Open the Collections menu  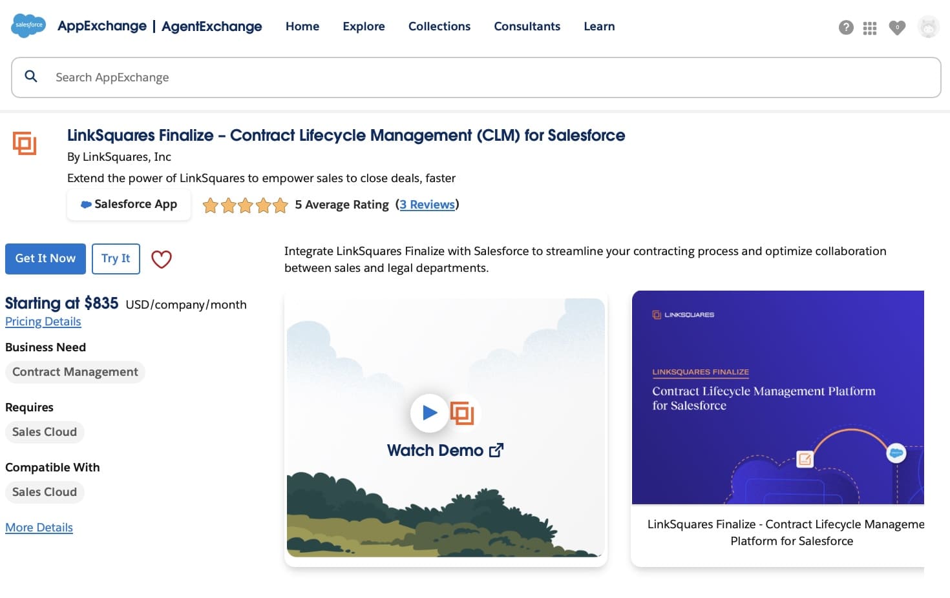439,26
